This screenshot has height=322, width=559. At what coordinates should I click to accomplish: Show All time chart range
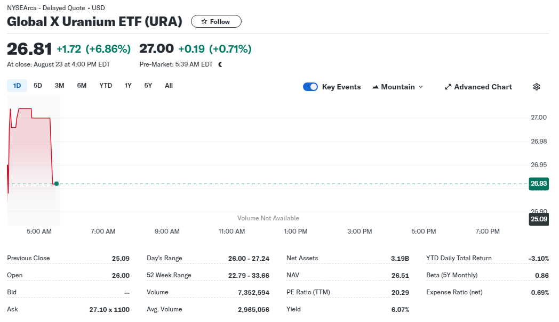(169, 86)
